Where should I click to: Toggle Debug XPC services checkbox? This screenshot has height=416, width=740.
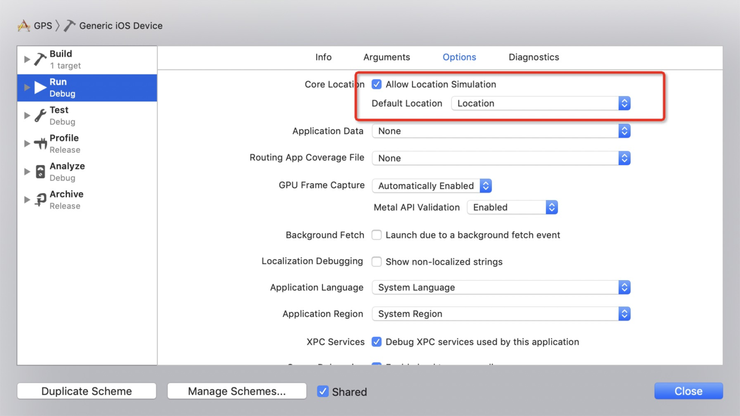pyautogui.click(x=377, y=342)
